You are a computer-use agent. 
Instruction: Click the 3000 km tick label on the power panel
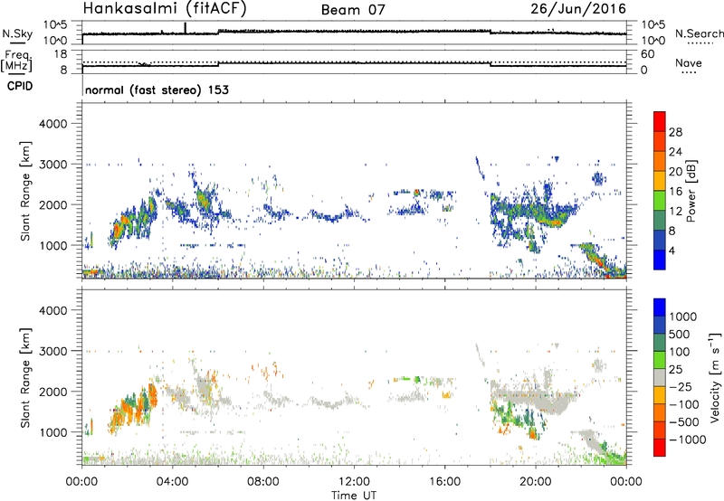point(53,165)
